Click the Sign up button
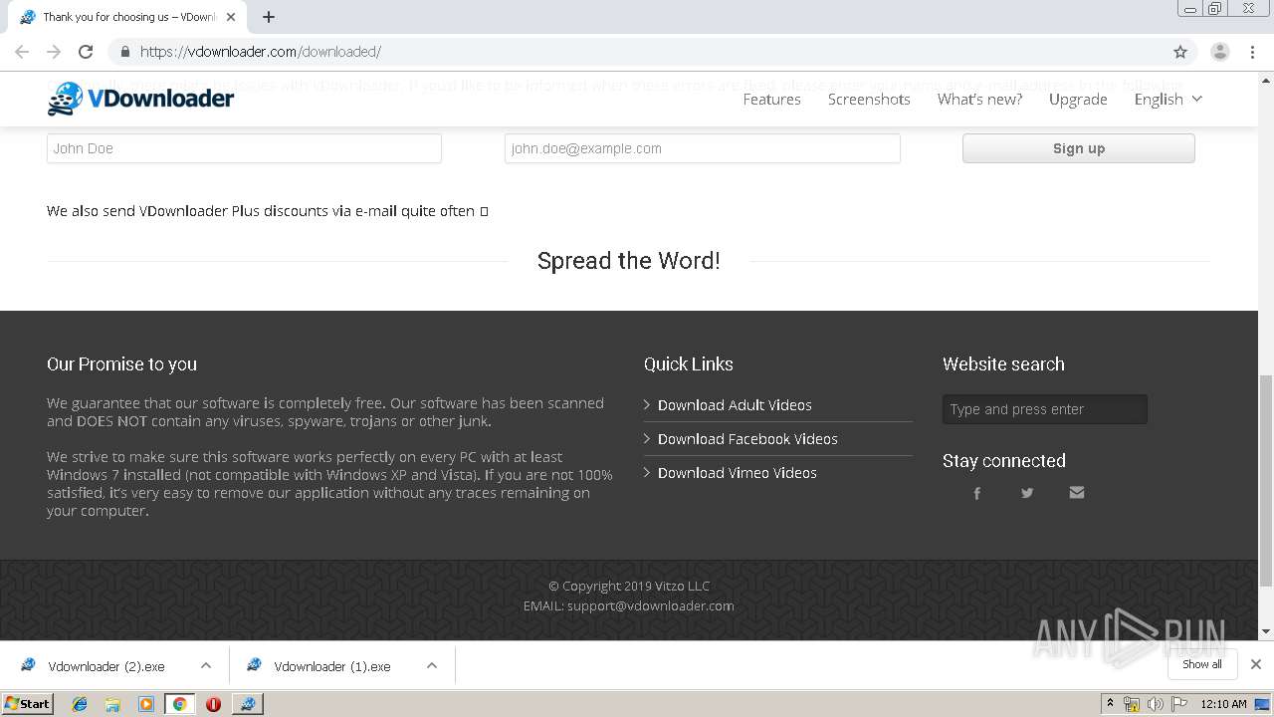This screenshot has height=717, width=1274. tap(1079, 148)
